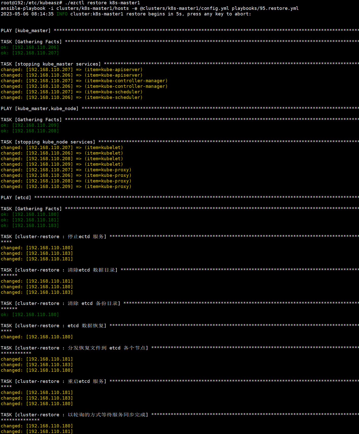Click the 192.168.110.208 'item=kube-proxy' line

[66, 181]
